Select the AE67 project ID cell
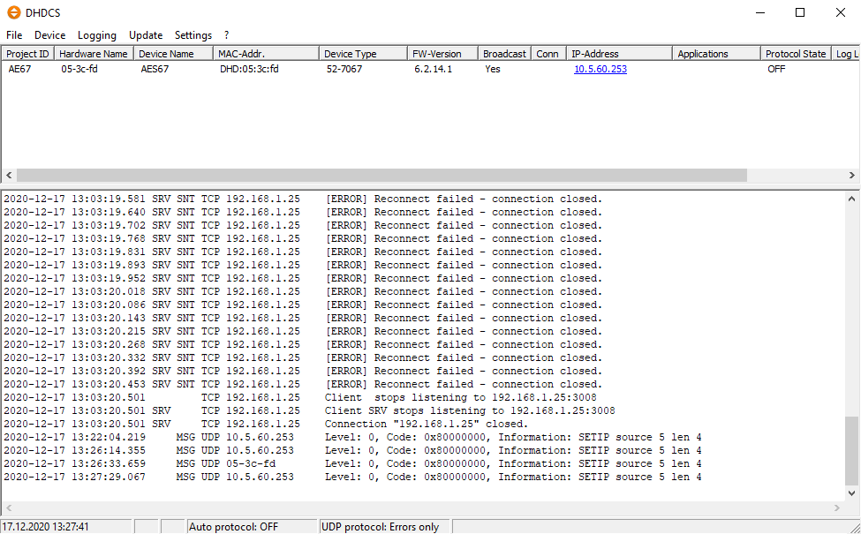 (19, 69)
